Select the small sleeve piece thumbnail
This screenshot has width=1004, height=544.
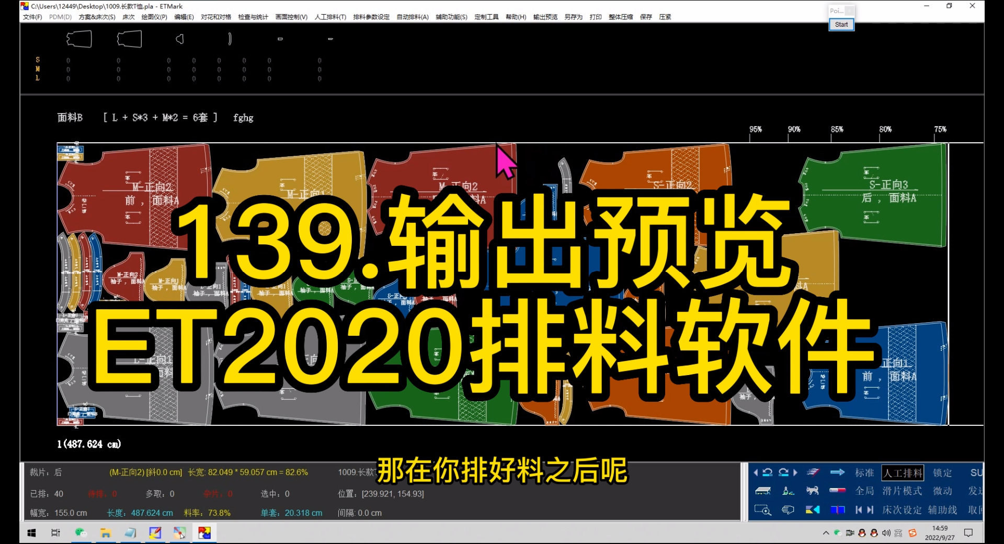[x=180, y=39]
